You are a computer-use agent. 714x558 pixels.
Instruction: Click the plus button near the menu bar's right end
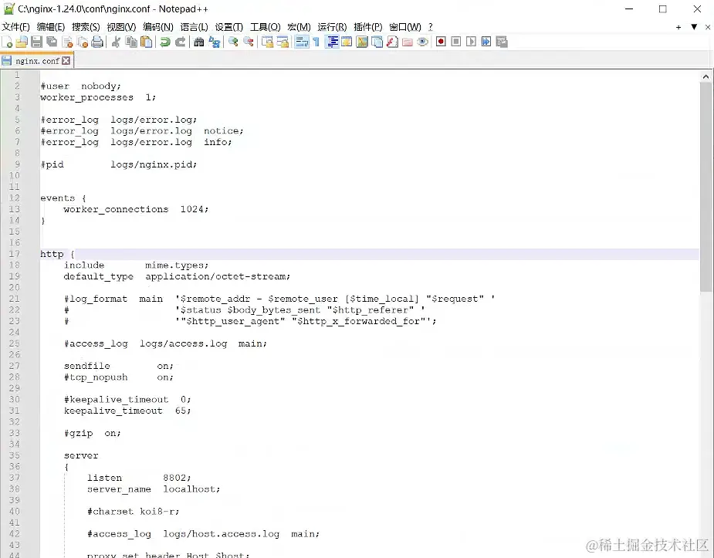[x=678, y=27]
